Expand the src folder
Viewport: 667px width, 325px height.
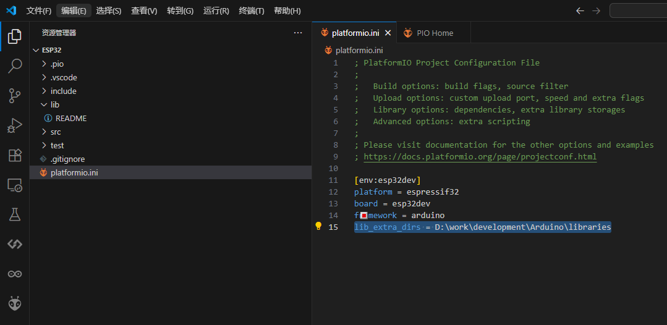pos(56,132)
